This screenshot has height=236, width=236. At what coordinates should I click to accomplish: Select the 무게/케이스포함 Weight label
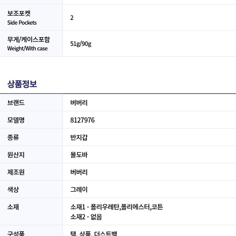click(x=28, y=44)
